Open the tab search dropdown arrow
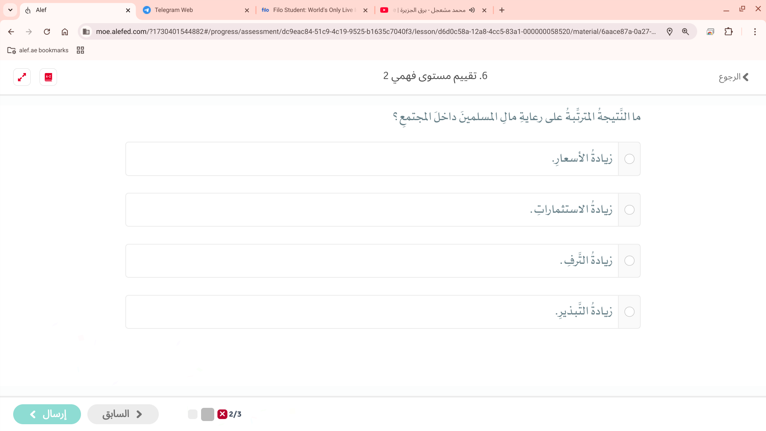The height and width of the screenshot is (431, 766). tap(10, 10)
